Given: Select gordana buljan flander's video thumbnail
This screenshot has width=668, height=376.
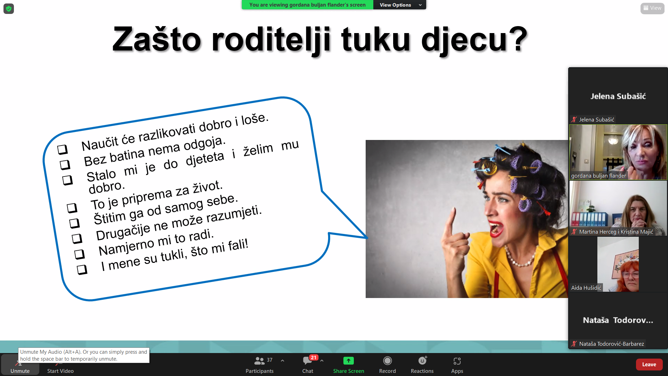Looking at the screenshot, I should pos(618,152).
